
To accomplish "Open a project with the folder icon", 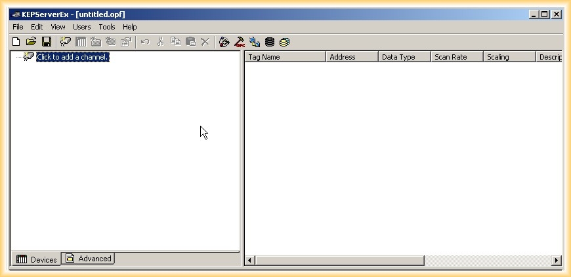I will (31, 42).
